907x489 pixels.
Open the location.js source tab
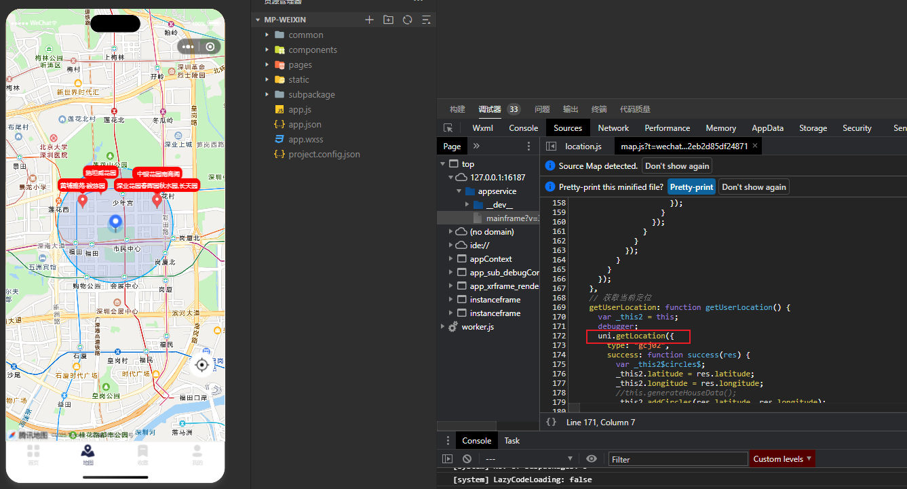(583, 146)
